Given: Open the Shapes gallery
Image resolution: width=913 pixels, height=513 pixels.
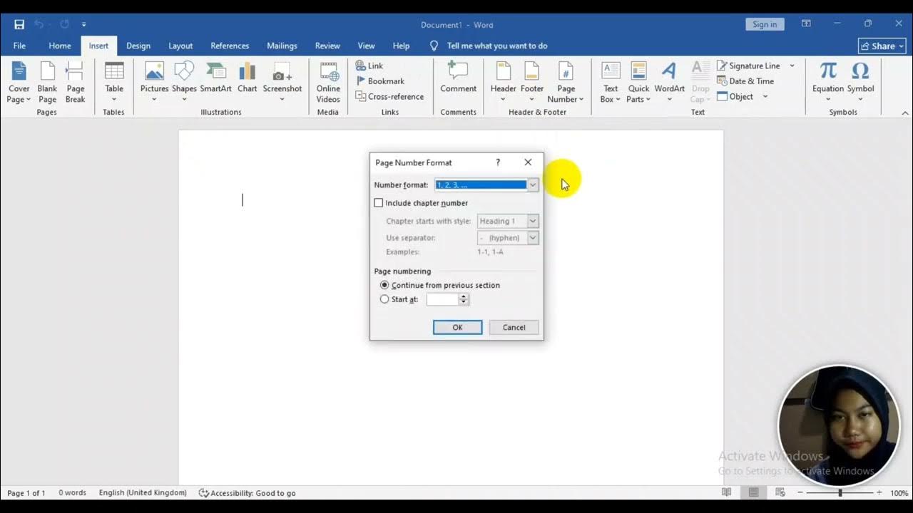Looking at the screenshot, I should point(184,83).
